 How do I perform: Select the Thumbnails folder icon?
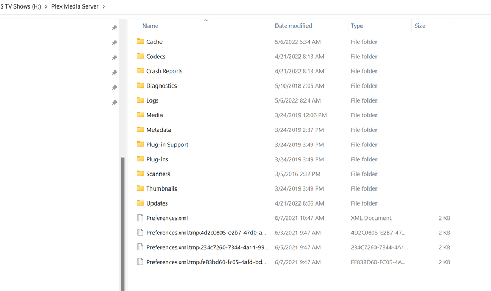coord(141,188)
